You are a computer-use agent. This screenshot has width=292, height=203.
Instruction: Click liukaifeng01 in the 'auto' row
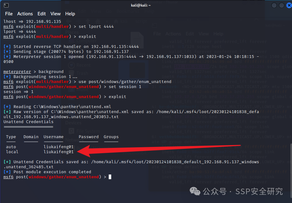59,147
